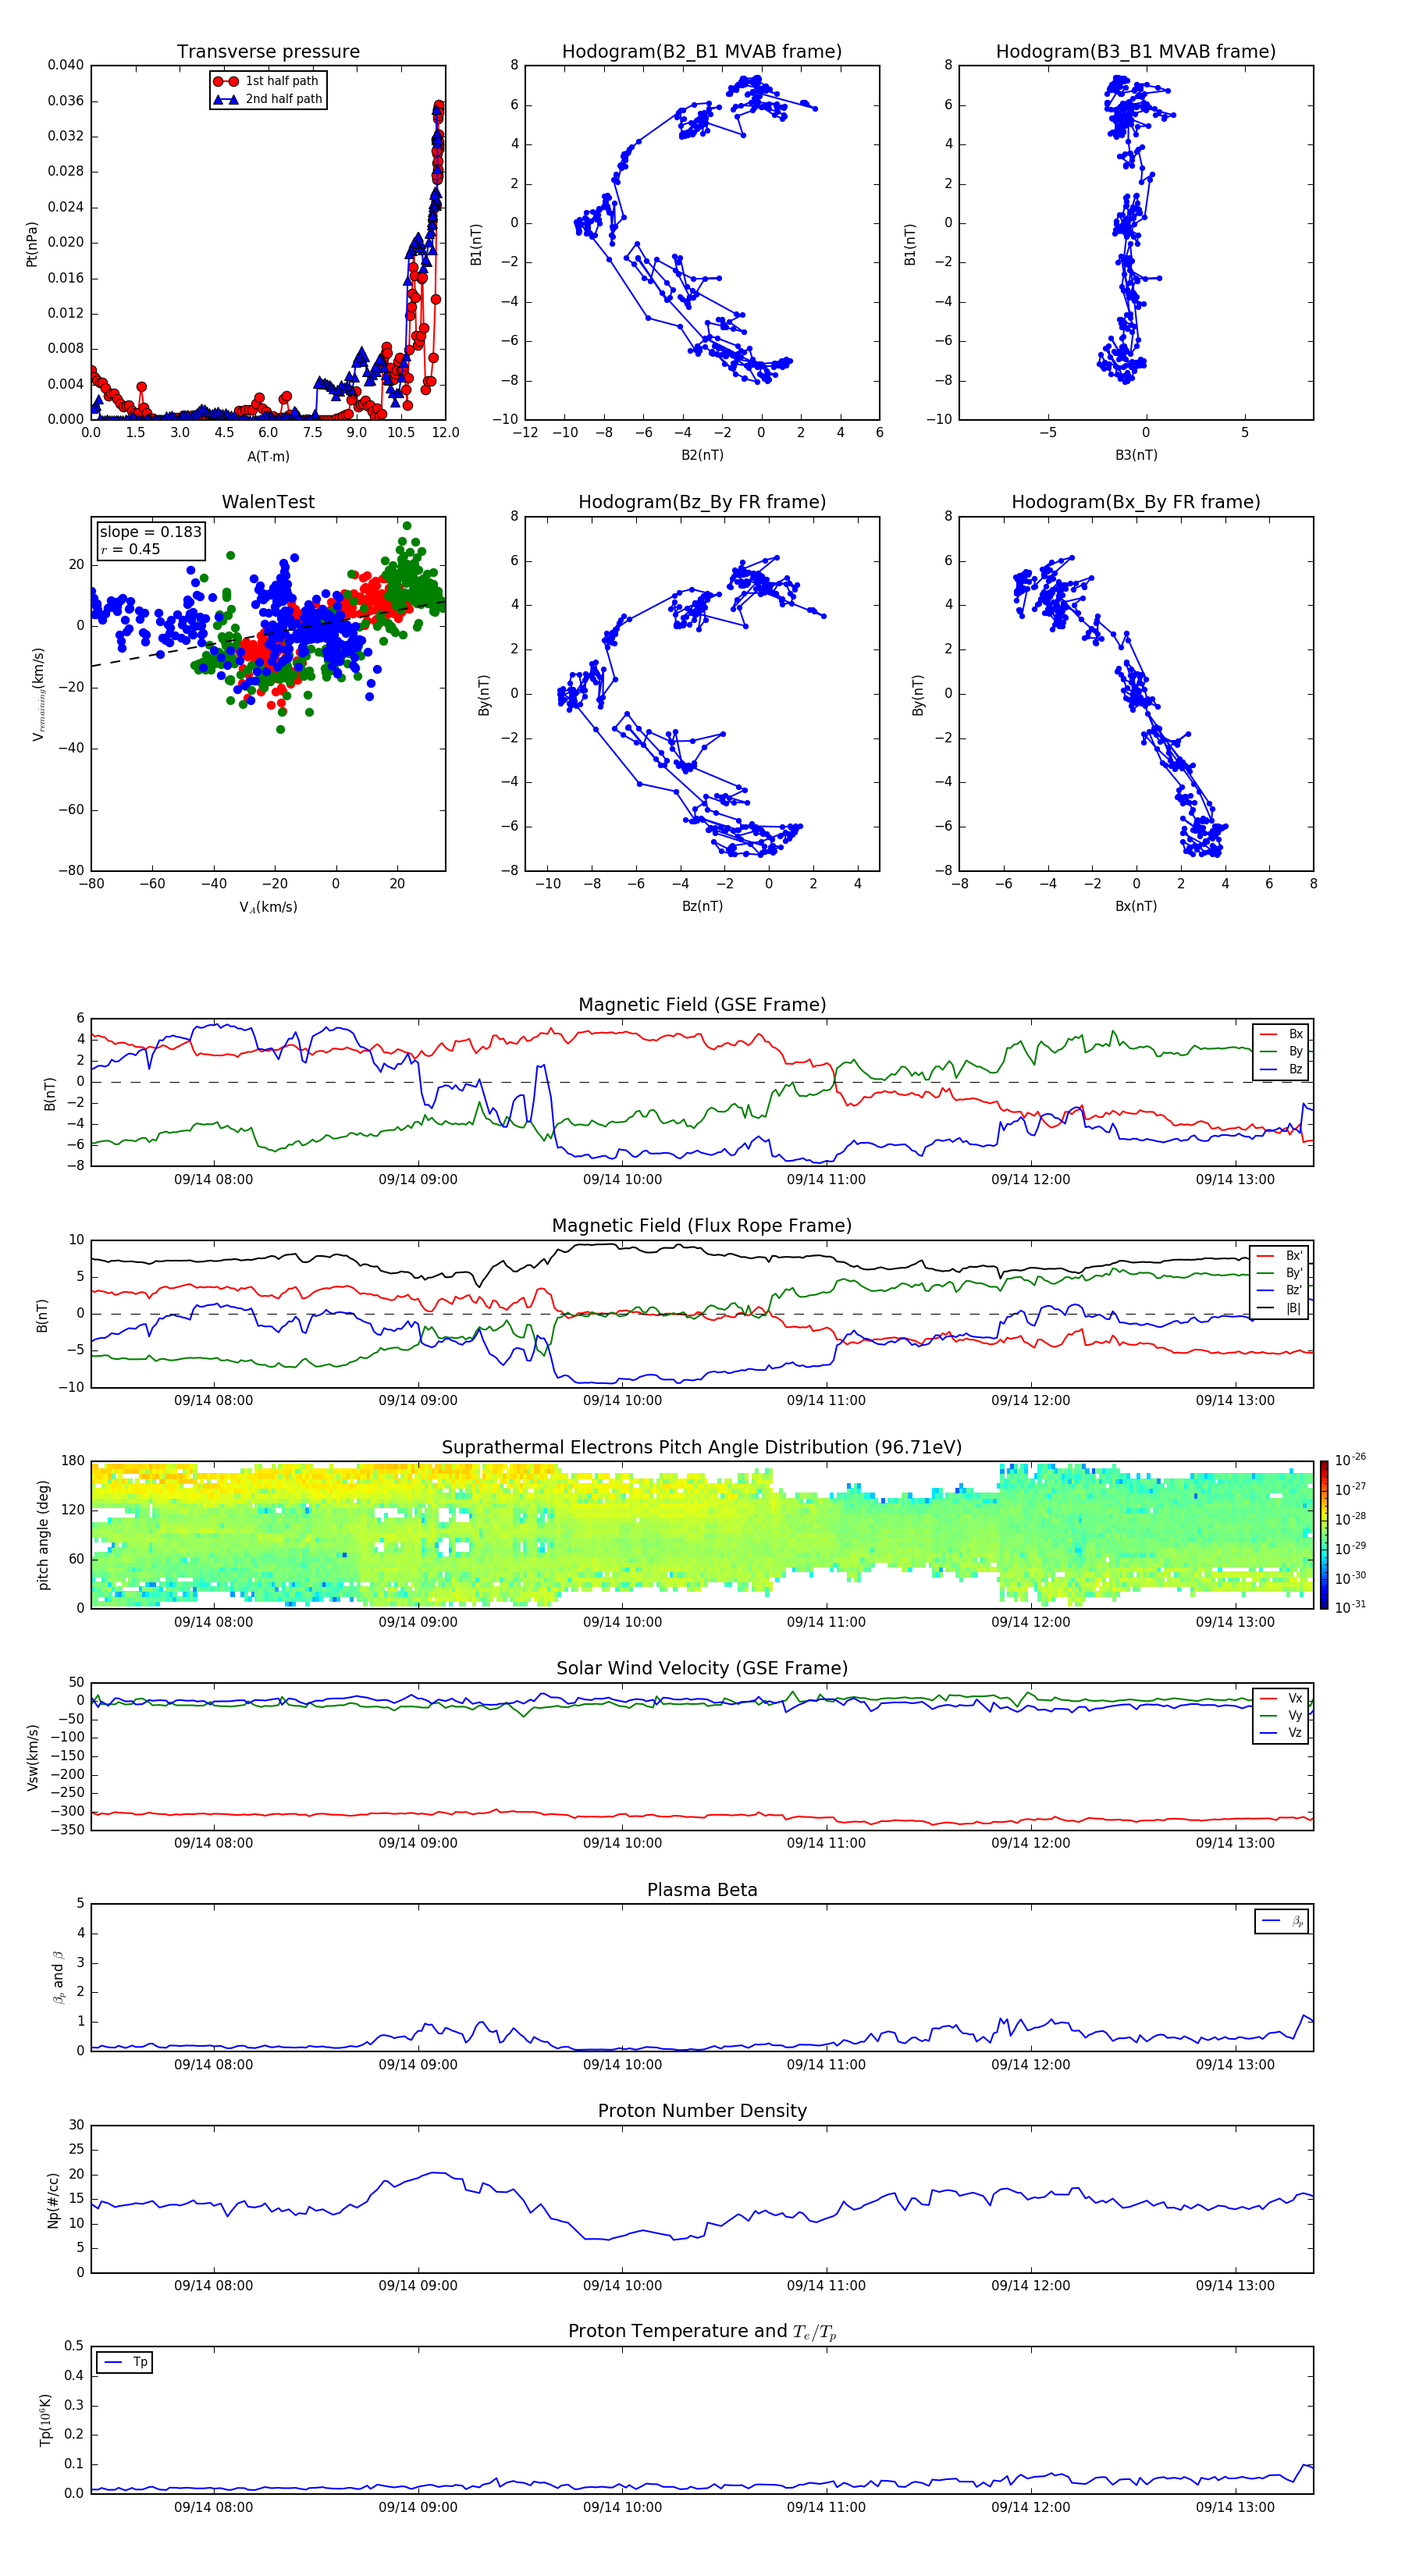Click the 'Hodogram(B2_B1 MVAB frame)' title
Image resolution: width=1405 pixels, height=2576 pixels.
702,52
